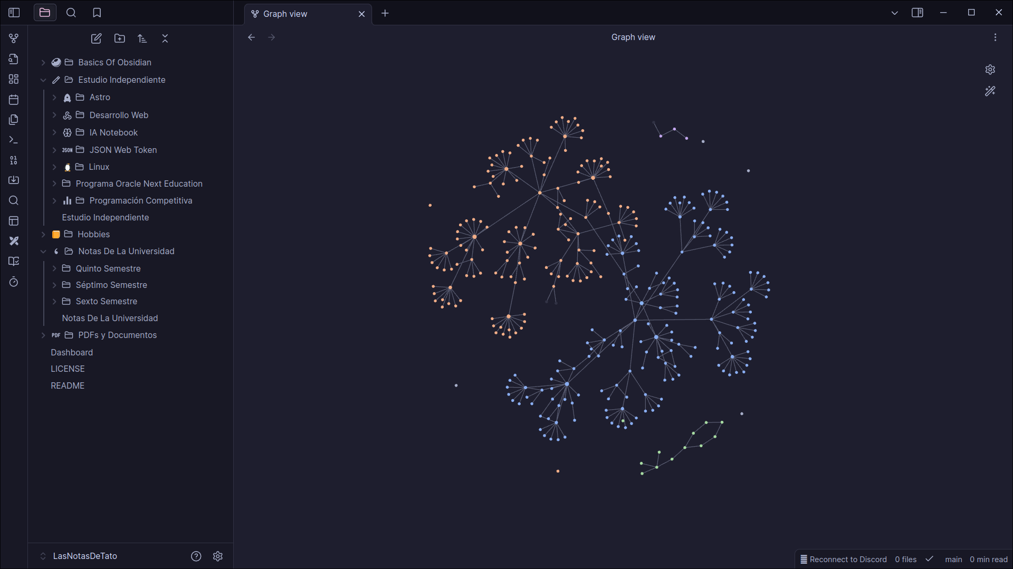Open graph settings gear icon

(990, 70)
